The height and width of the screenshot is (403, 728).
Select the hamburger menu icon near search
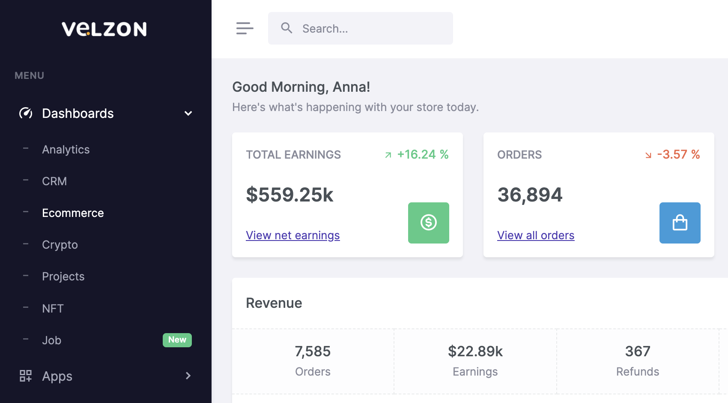[x=245, y=28]
